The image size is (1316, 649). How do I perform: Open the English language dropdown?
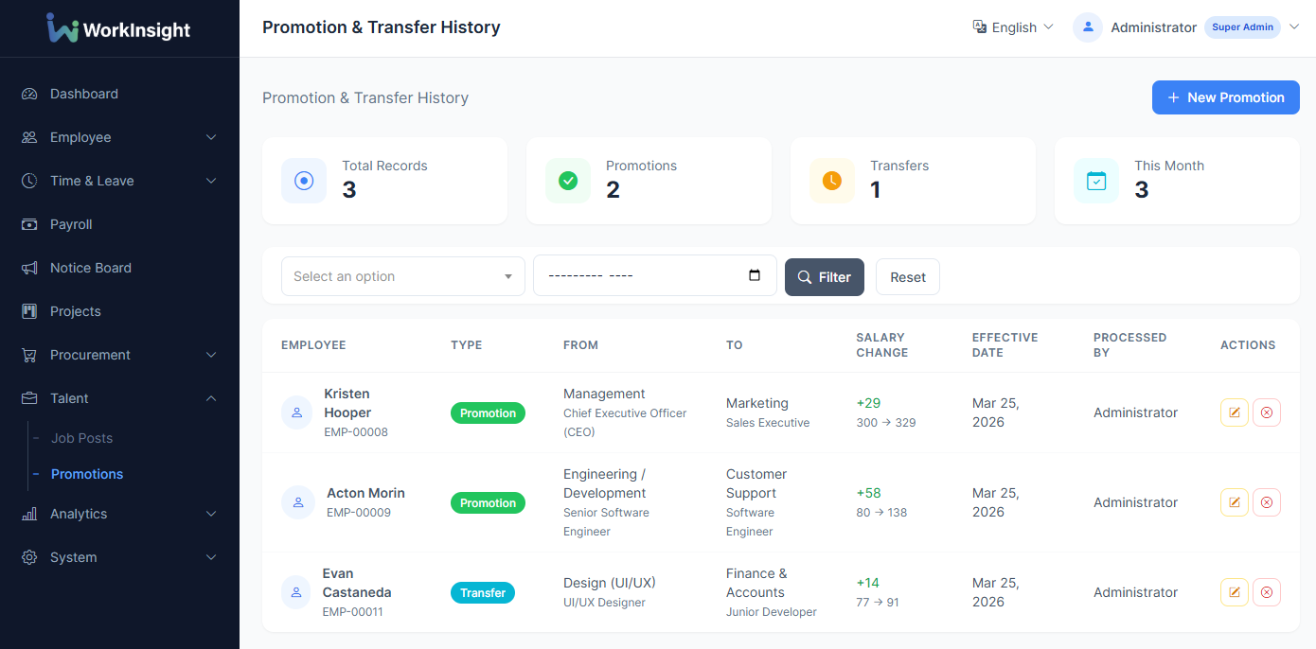[1013, 27]
